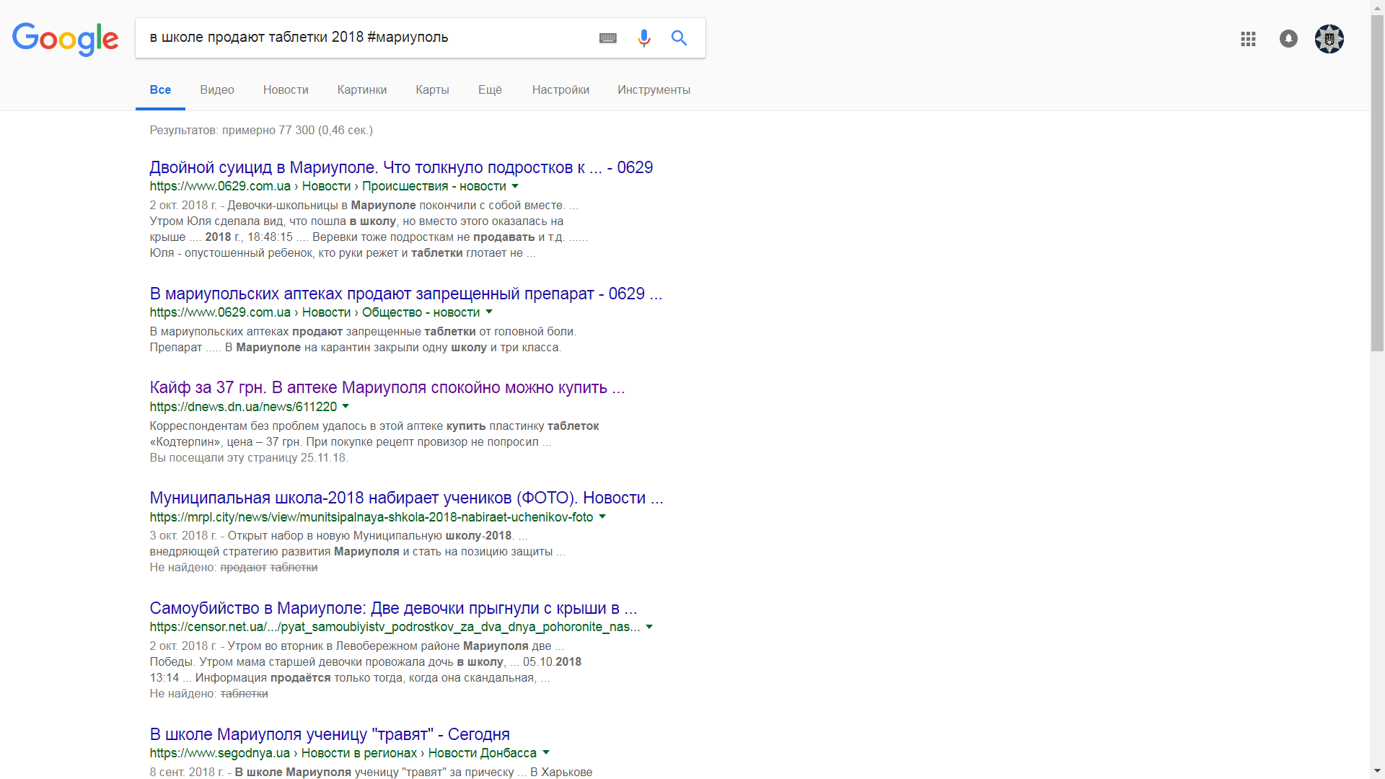Click 'Результатов: примерно 77 300' stats text

(x=261, y=131)
